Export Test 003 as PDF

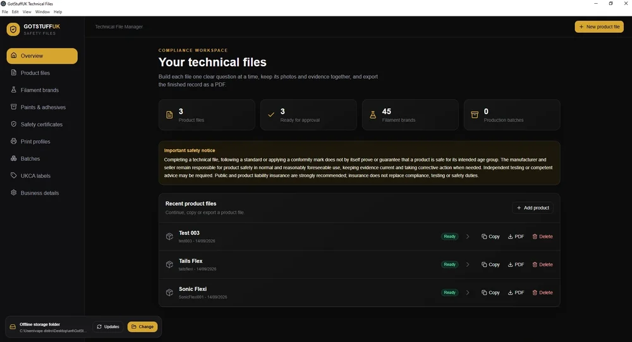[x=516, y=237]
